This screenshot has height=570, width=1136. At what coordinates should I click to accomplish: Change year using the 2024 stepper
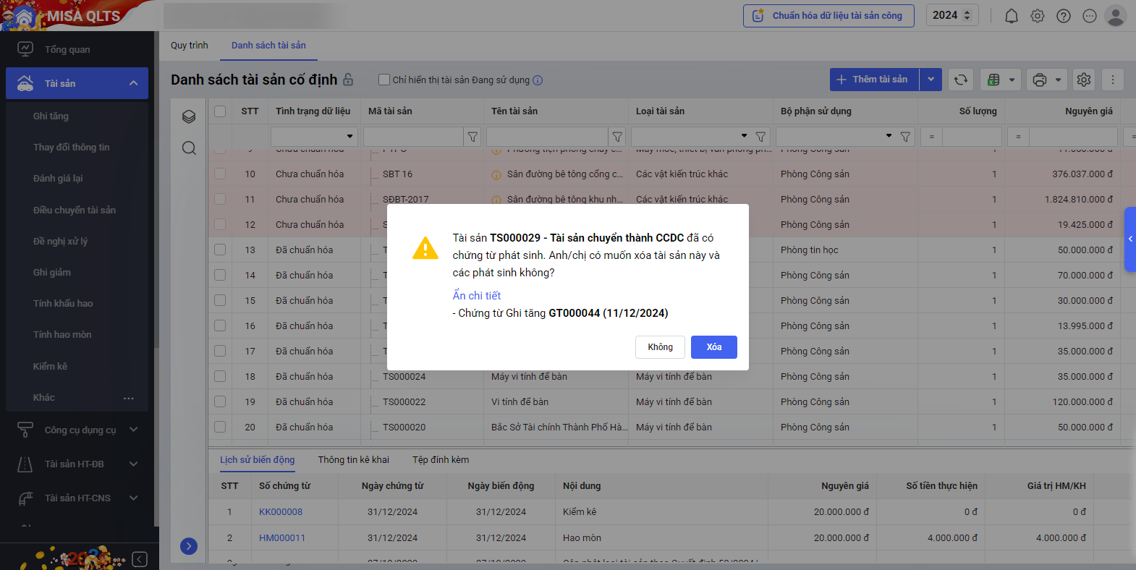click(967, 15)
